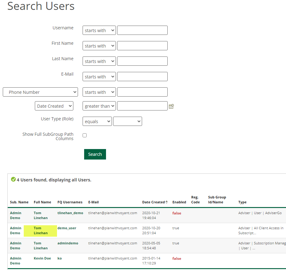The height and width of the screenshot is (270, 286).
Task: Open Admin Demo link in ko row
Action: click(x=15, y=261)
